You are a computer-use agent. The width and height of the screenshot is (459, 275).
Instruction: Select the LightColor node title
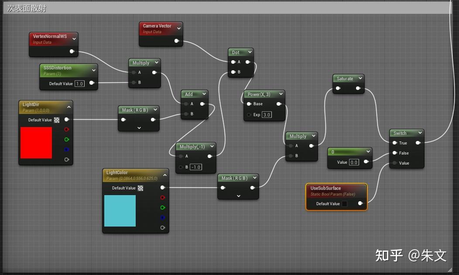117,172
